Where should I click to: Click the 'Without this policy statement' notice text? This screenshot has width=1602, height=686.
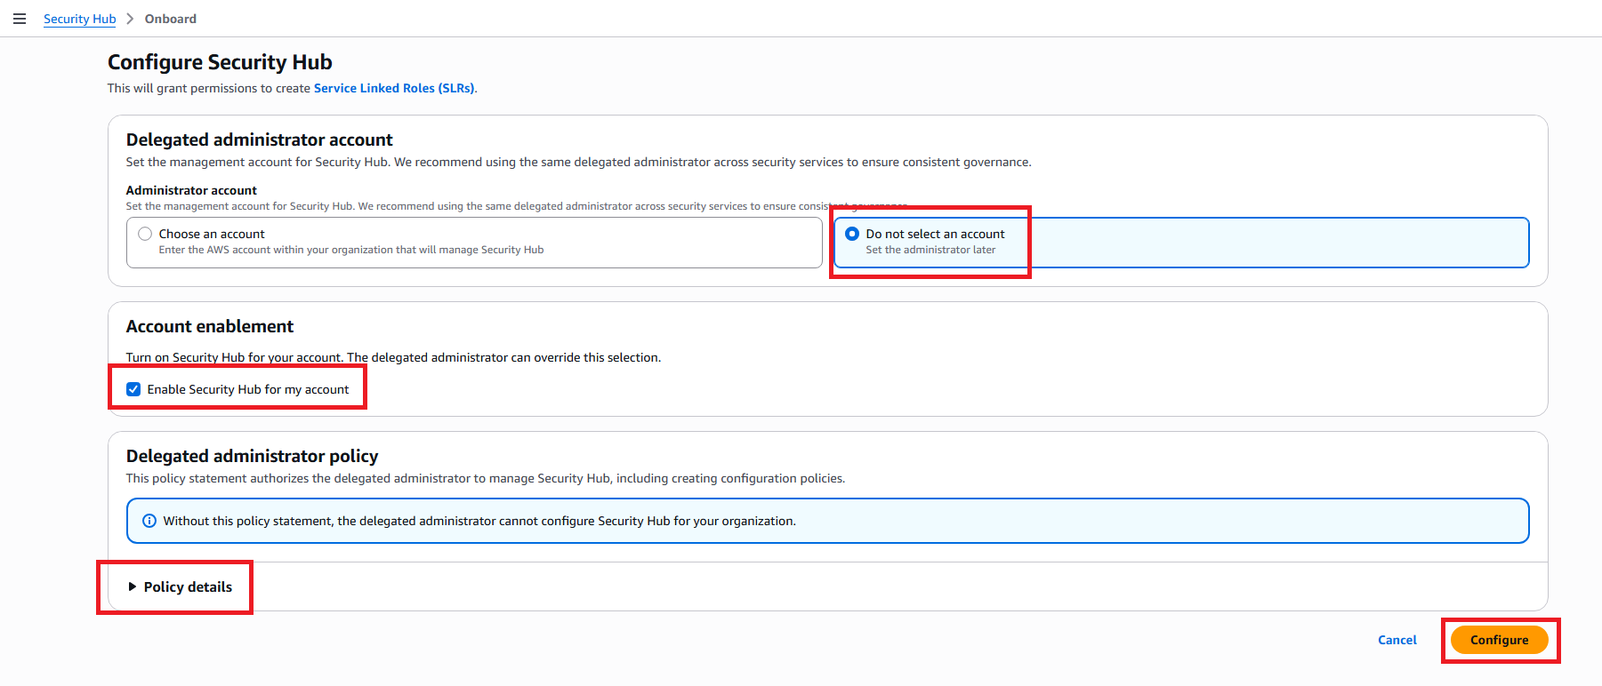point(479,521)
